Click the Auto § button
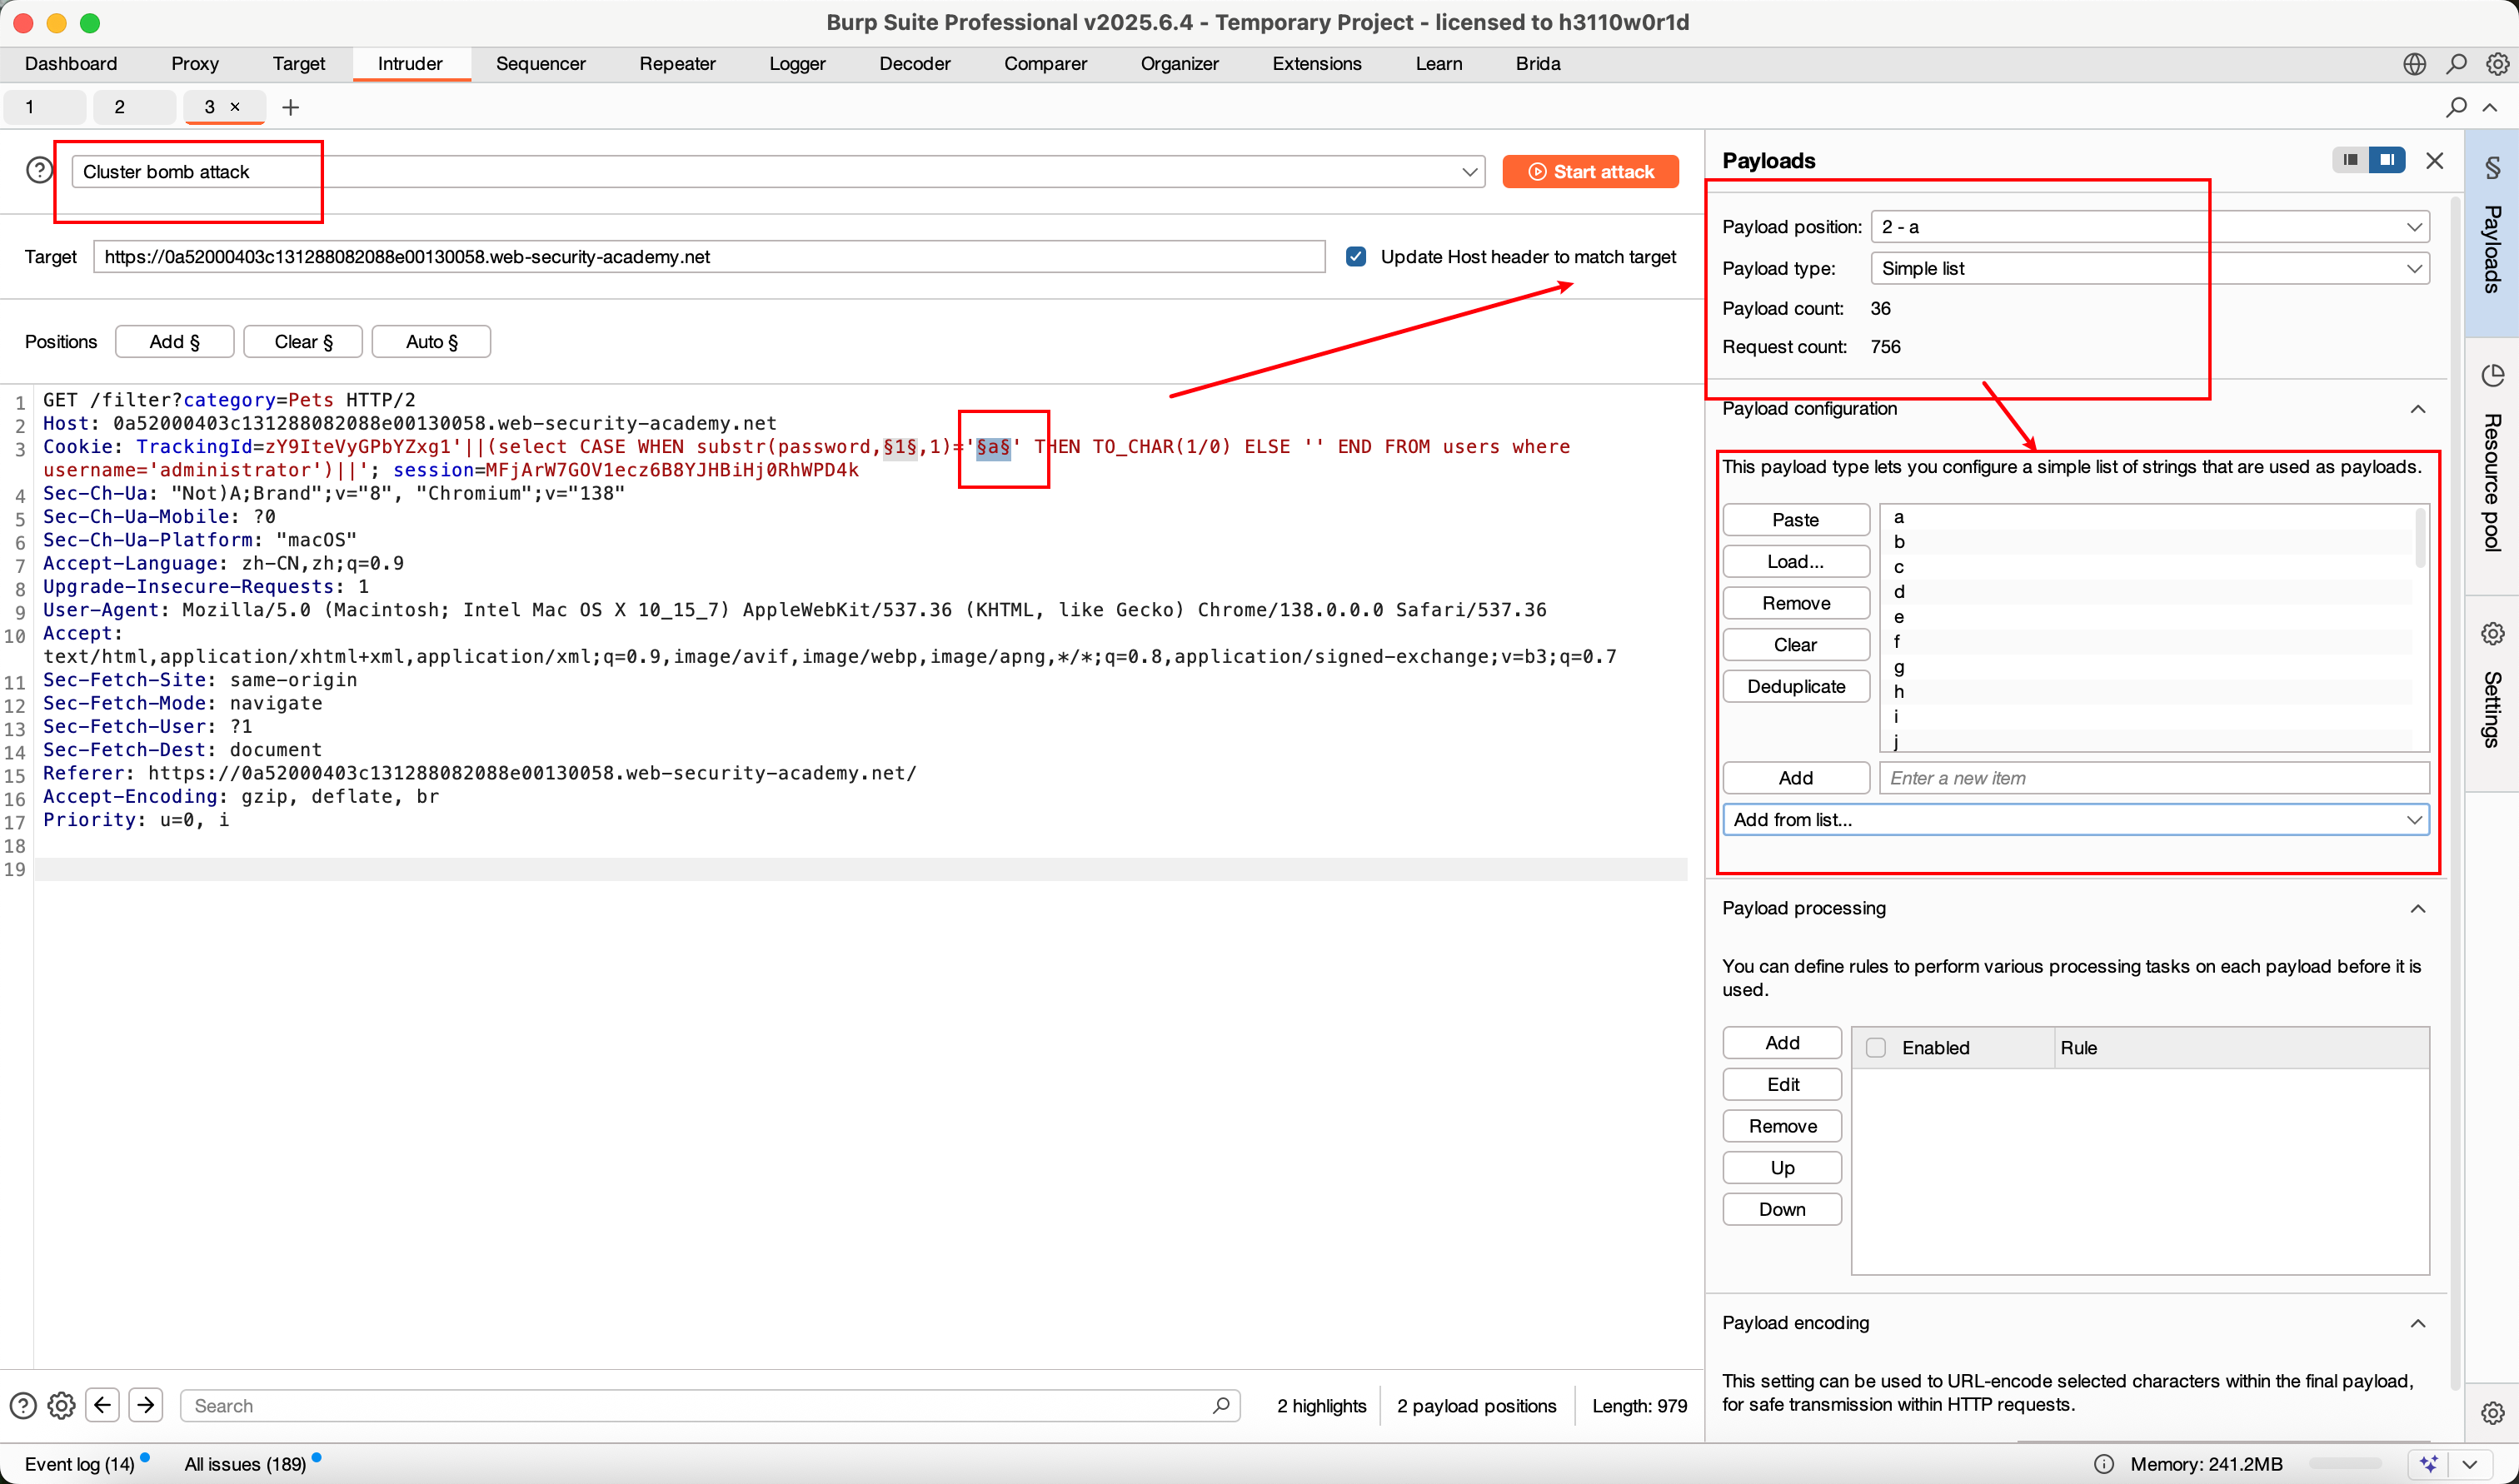Image resolution: width=2519 pixels, height=1484 pixels. [x=431, y=342]
